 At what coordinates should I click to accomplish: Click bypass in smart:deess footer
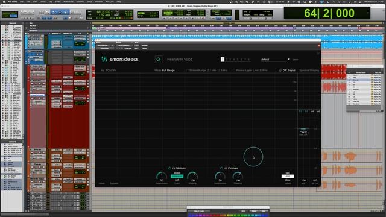114,183
